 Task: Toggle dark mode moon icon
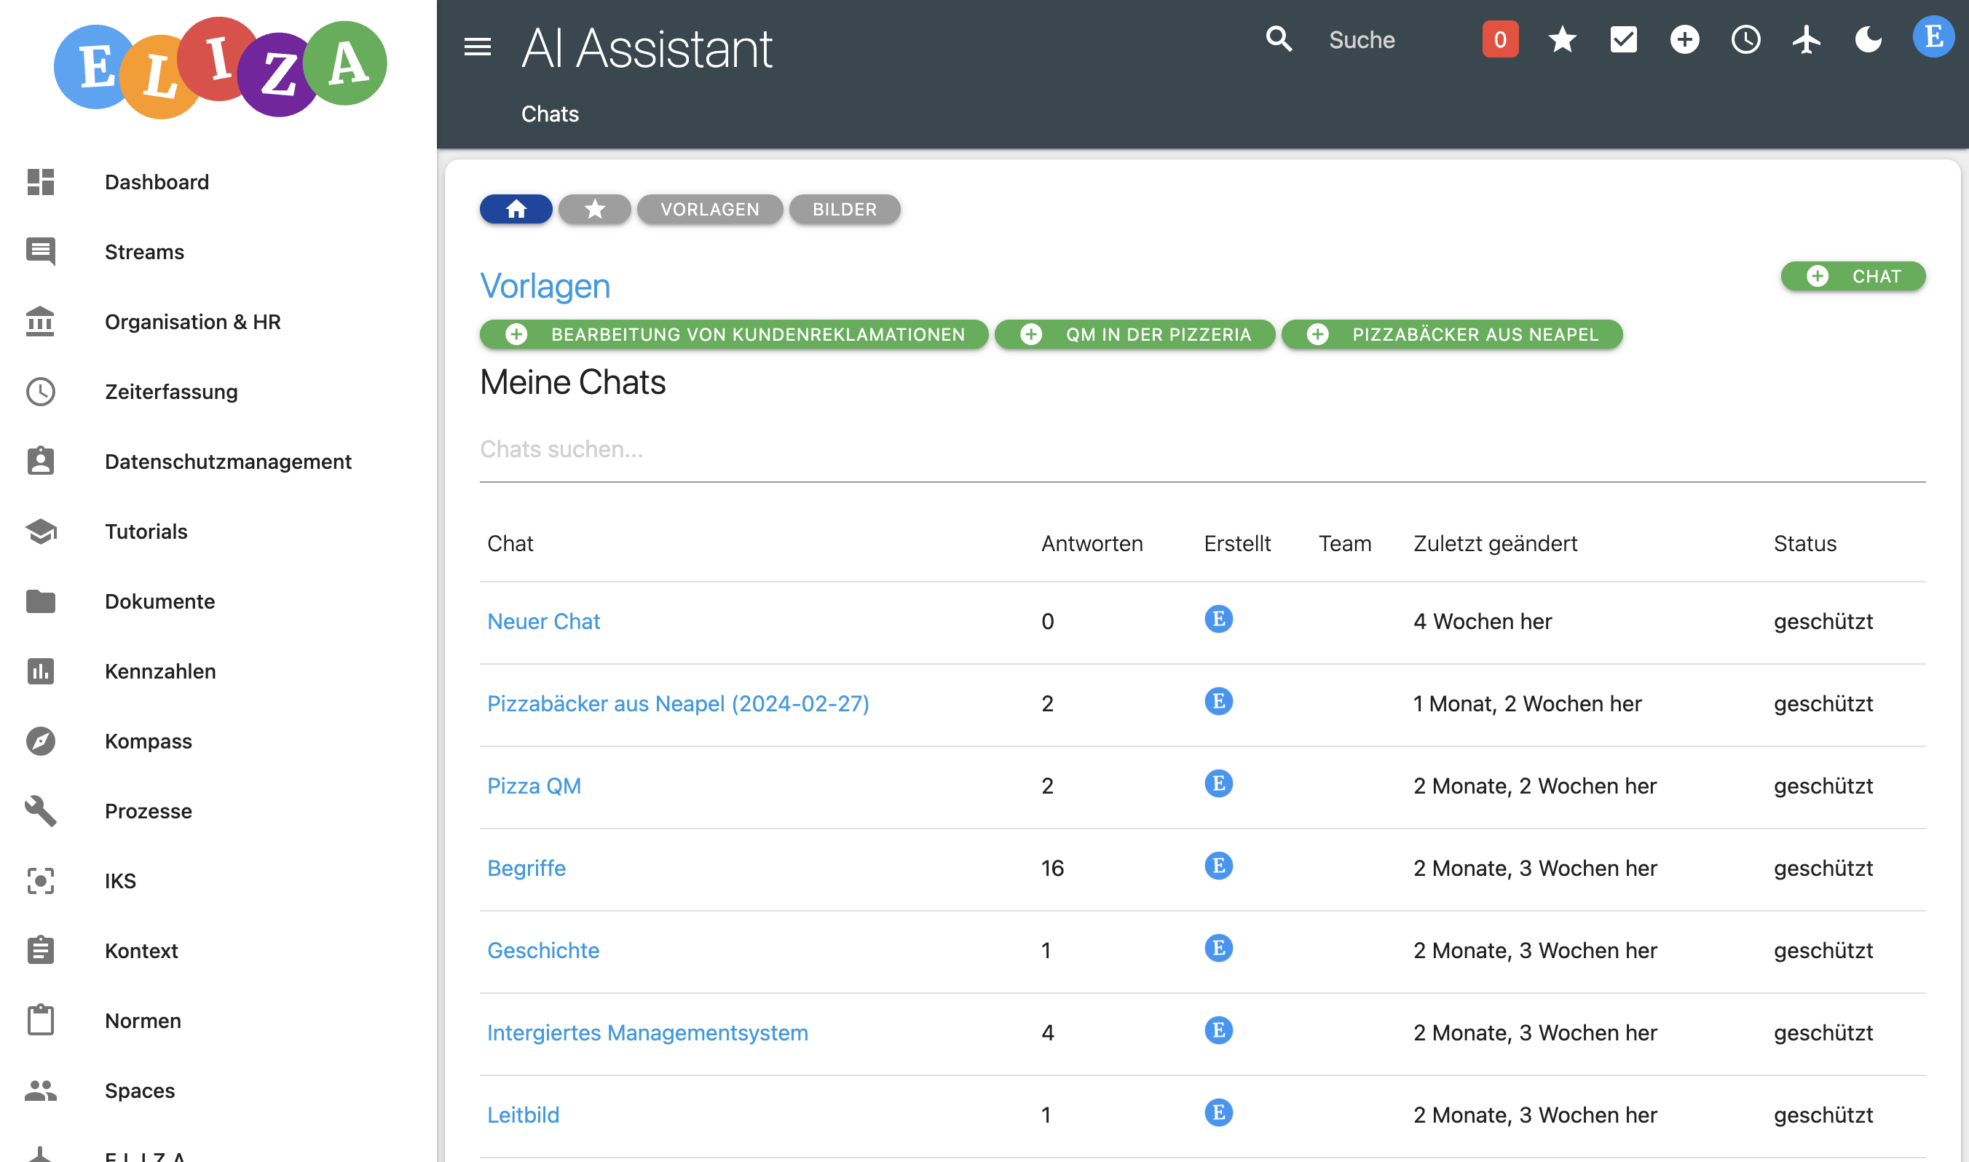pyautogui.click(x=1868, y=39)
